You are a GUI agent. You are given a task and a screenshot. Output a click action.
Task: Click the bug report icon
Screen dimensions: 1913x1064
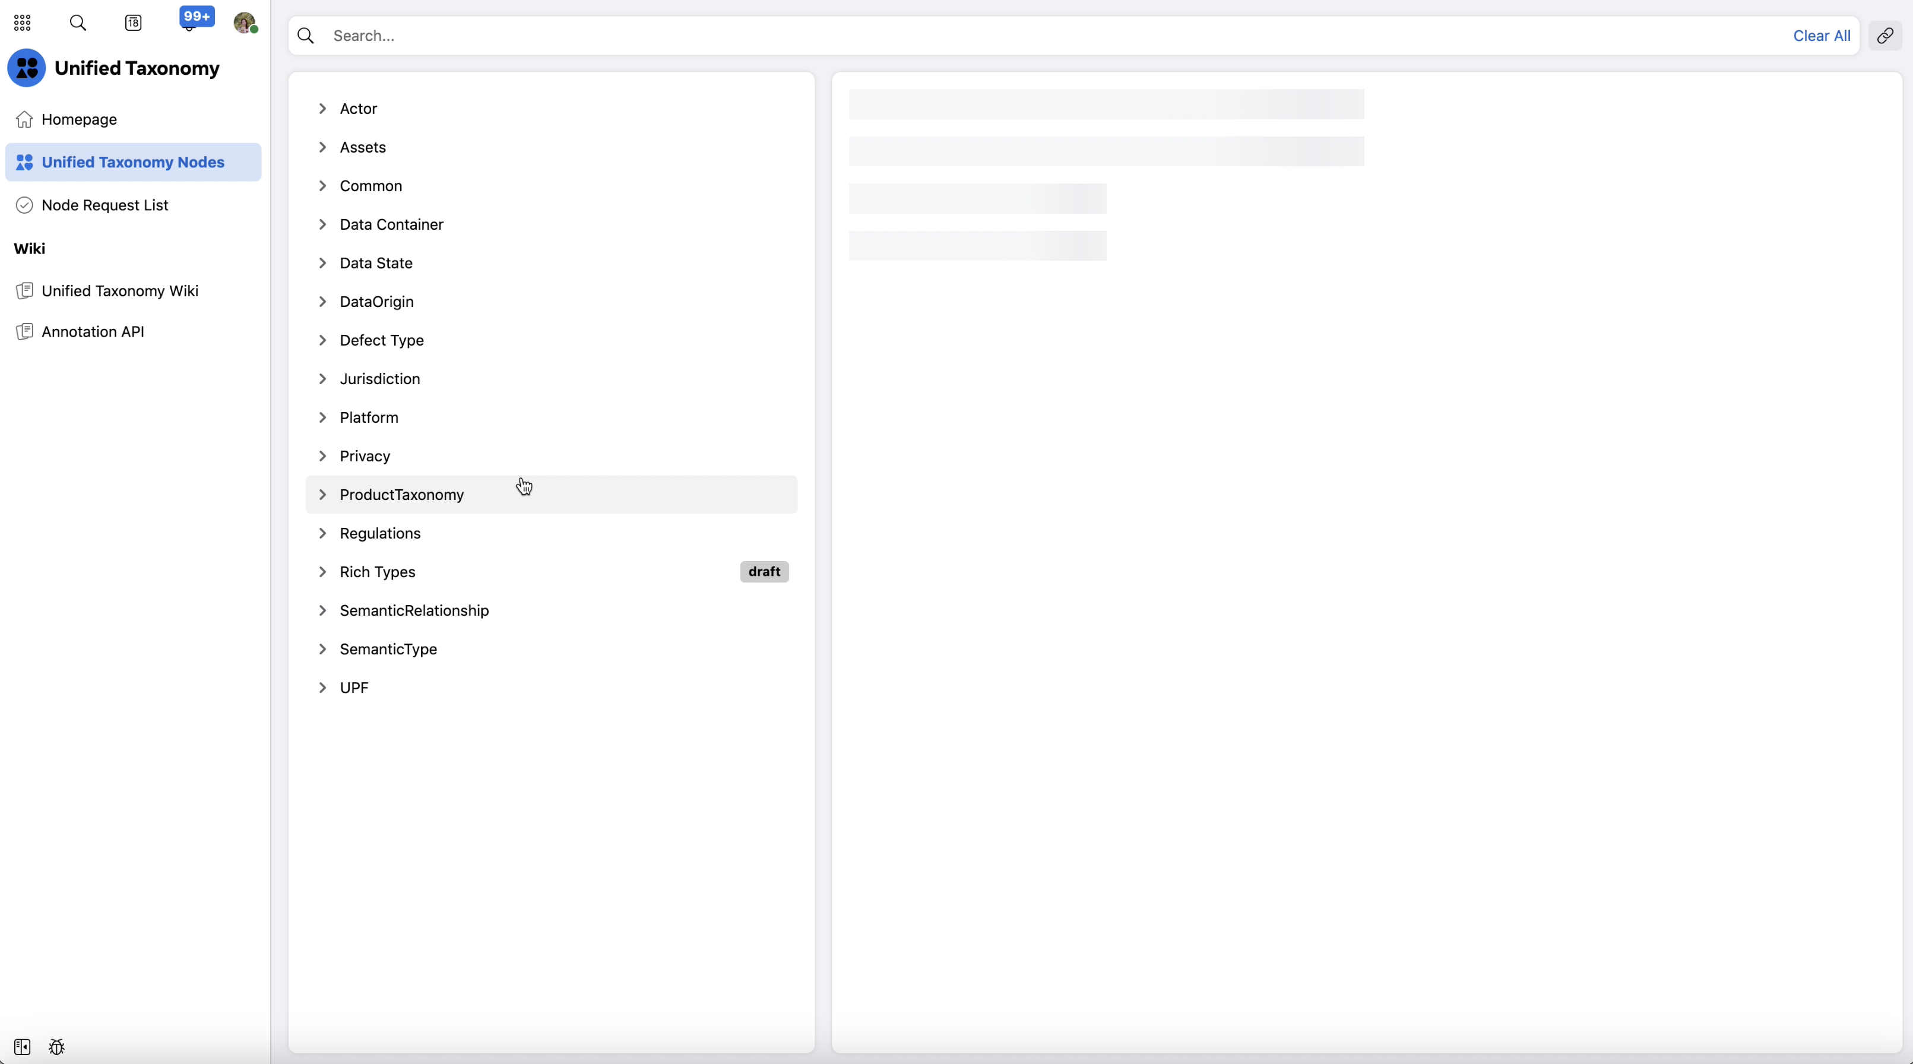pyautogui.click(x=56, y=1047)
